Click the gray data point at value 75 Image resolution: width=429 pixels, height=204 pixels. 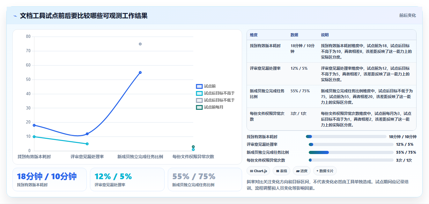click(140, 44)
